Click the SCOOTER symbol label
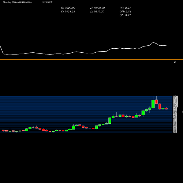Viewport: 183px width, 183px height. 47,2
